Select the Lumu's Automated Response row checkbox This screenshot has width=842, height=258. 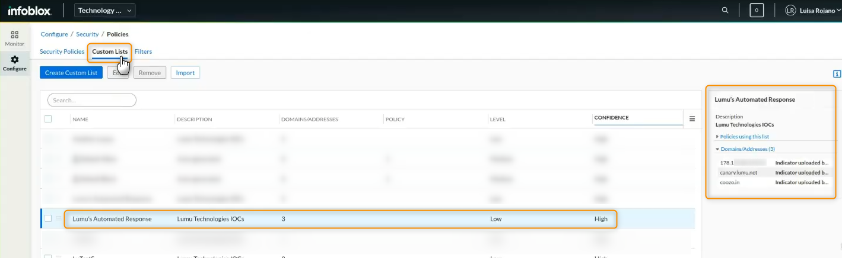pyautogui.click(x=48, y=218)
